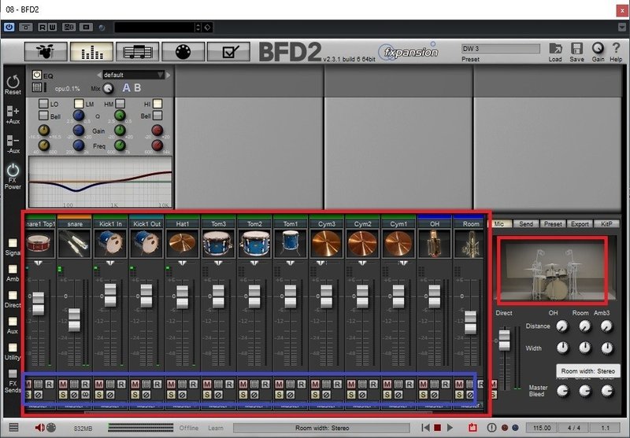Return transport to start
Viewport: 630px width, 438px height.
click(x=425, y=428)
